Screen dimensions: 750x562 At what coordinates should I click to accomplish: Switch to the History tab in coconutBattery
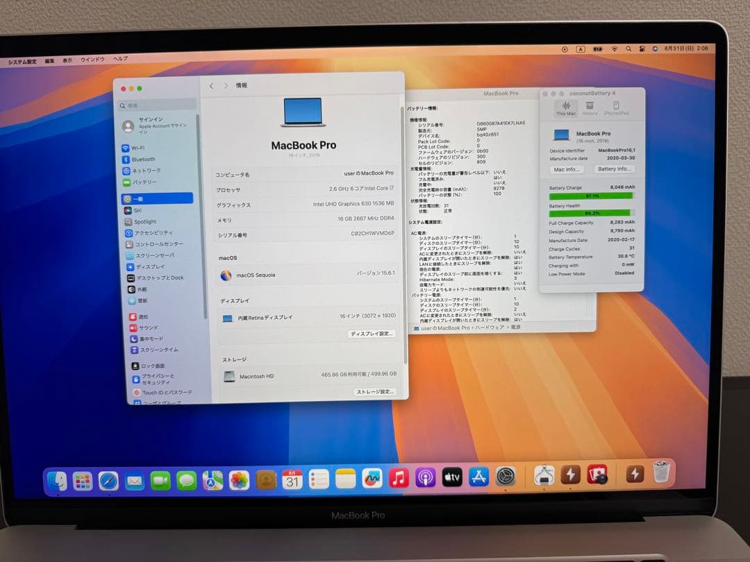[x=589, y=110]
